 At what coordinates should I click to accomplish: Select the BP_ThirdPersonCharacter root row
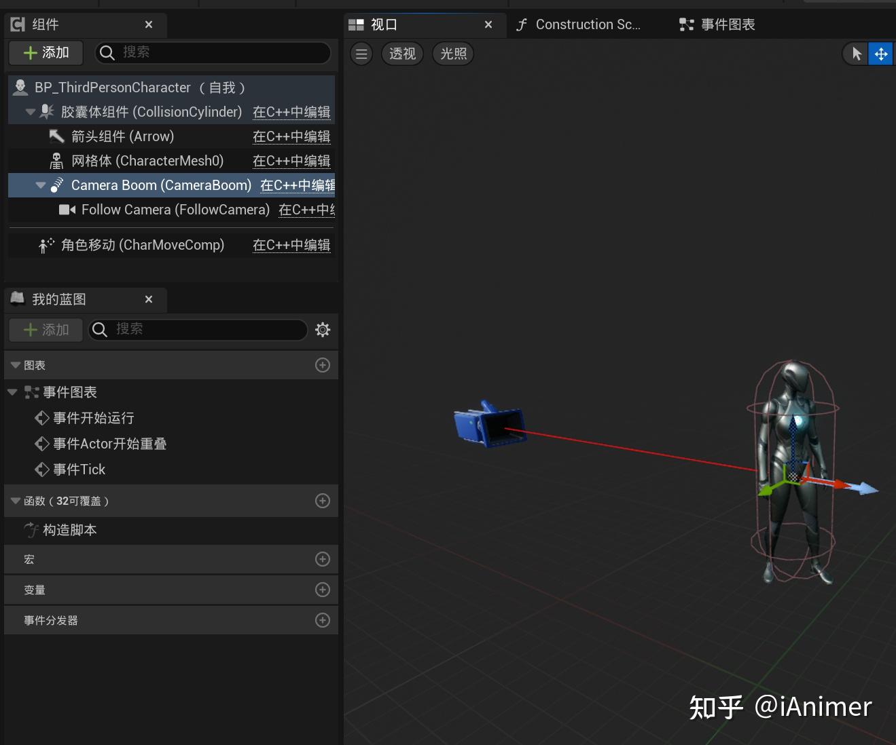pyautogui.click(x=171, y=88)
